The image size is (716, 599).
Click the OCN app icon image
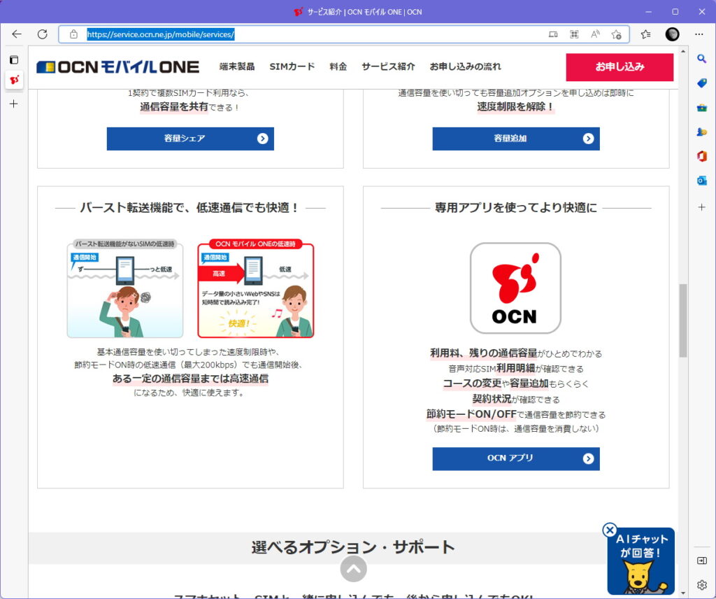pos(515,288)
